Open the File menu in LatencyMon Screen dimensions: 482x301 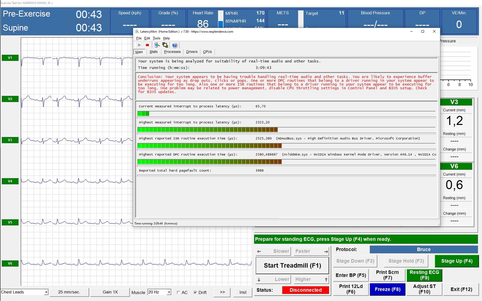139,38
